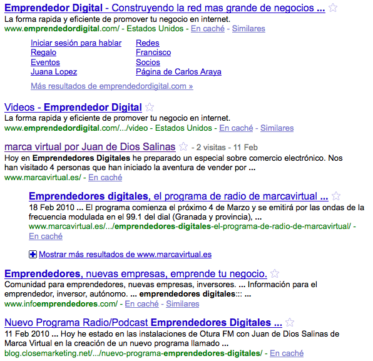Open Similares for the video result
Viewport: 373px width, 361px height.
(277, 128)
